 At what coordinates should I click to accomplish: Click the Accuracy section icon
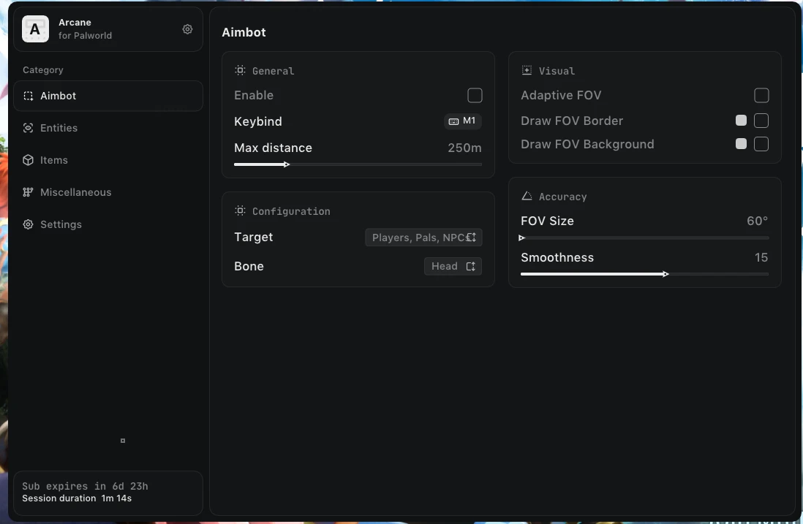coord(527,196)
